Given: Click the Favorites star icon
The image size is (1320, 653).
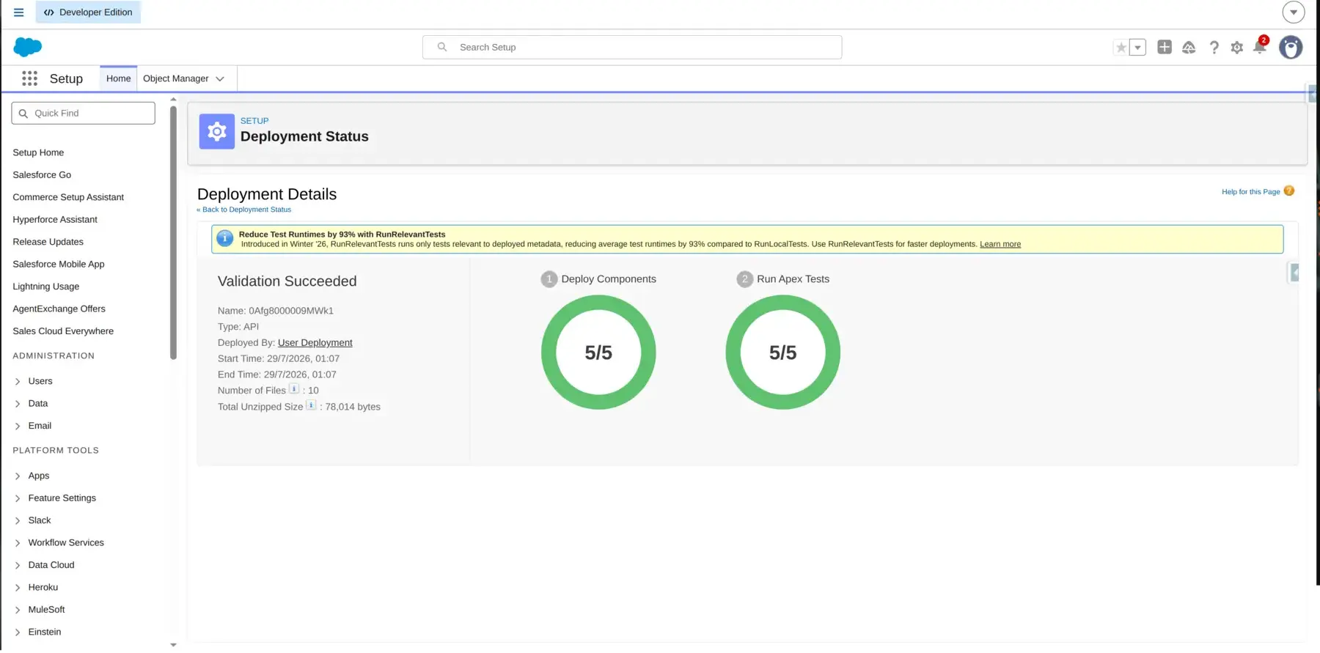Looking at the screenshot, I should pos(1121,48).
